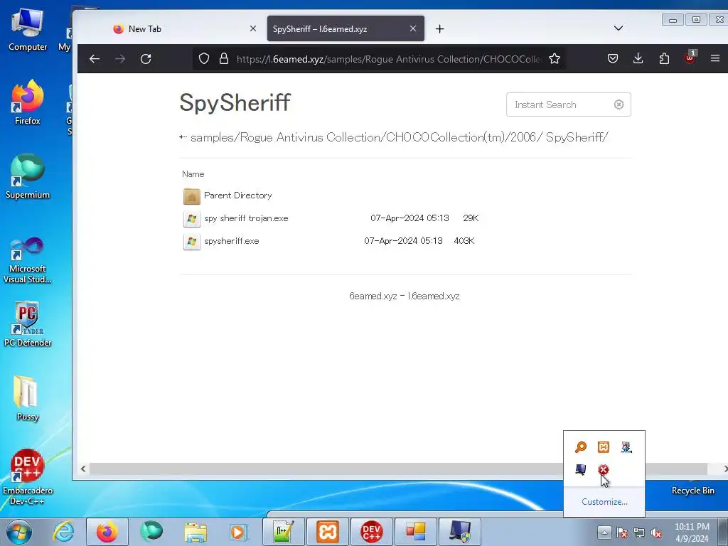The height and width of the screenshot is (546, 728).
Task: Open the Firefox extensions puzzle icon
Action: coord(664,58)
